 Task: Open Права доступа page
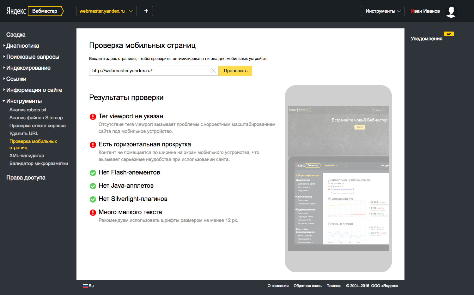[26, 178]
